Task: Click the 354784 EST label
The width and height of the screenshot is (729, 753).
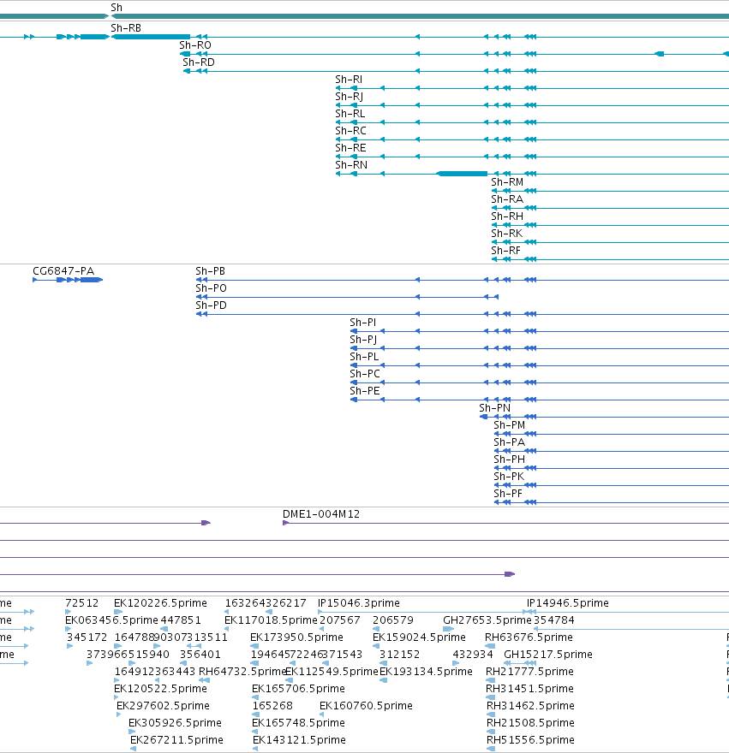Action: [x=554, y=620]
